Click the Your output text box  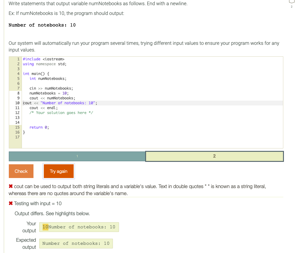79,227
